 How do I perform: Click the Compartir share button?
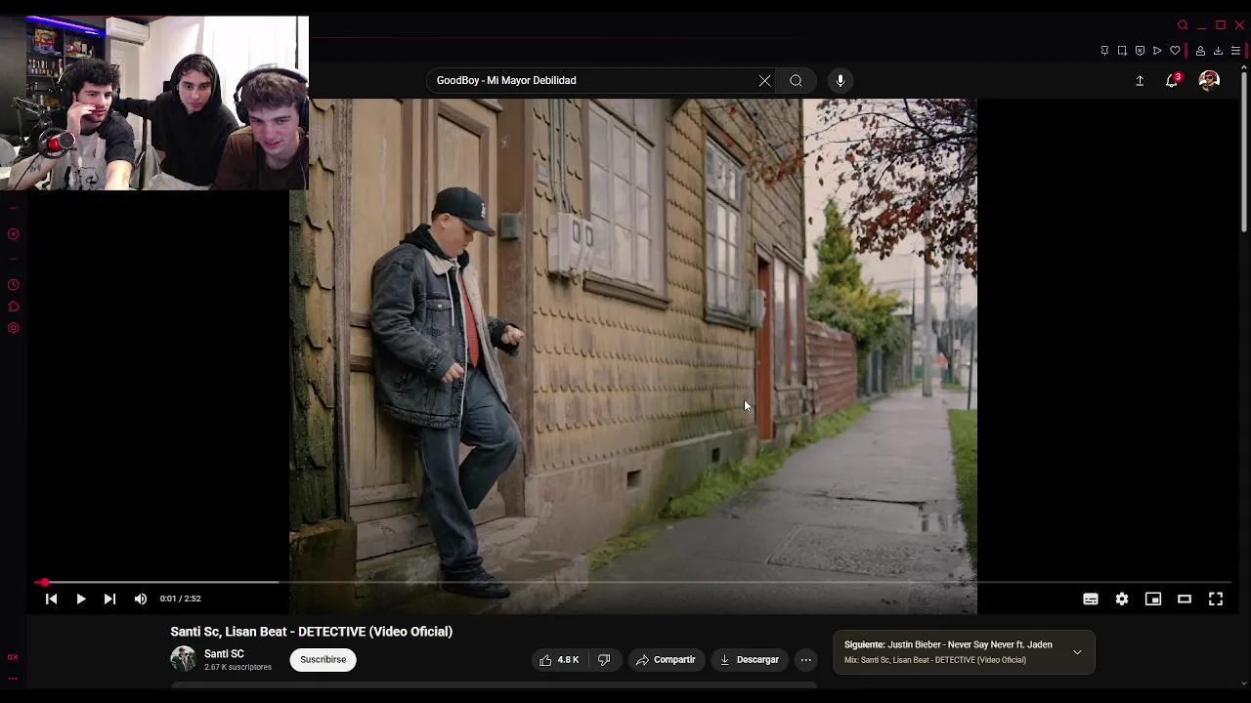666,660
